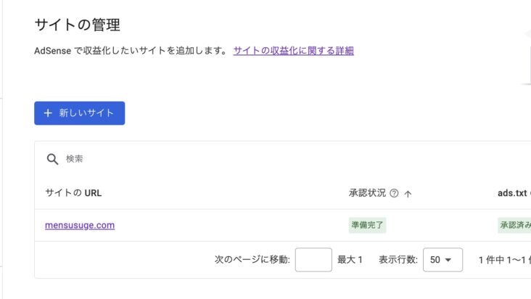Click into the 検索 search field

pyautogui.click(x=218, y=159)
